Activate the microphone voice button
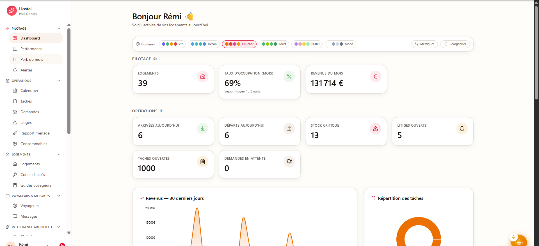 [513, 237]
